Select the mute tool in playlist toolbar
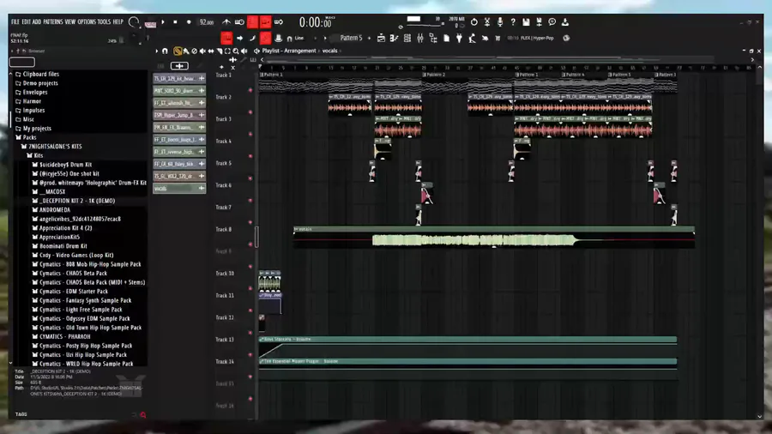 click(x=202, y=51)
